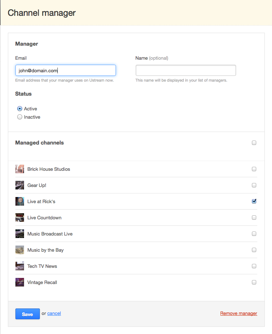The width and height of the screenshot is (272, 334).
Task: Click the cancel link
Action: 54,314
